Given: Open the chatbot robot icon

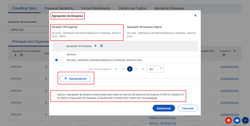Looking at the screenshot, I should click(x=237, y=120).
